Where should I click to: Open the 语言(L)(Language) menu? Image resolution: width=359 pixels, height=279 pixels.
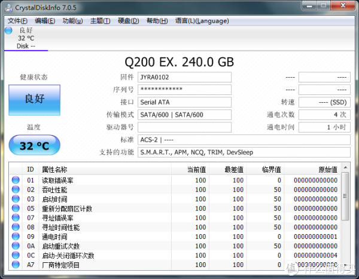coord(202,21)
